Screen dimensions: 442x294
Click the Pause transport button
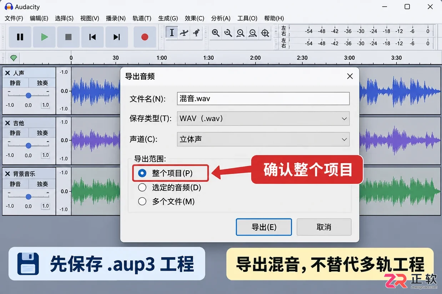tap(20, 37)
